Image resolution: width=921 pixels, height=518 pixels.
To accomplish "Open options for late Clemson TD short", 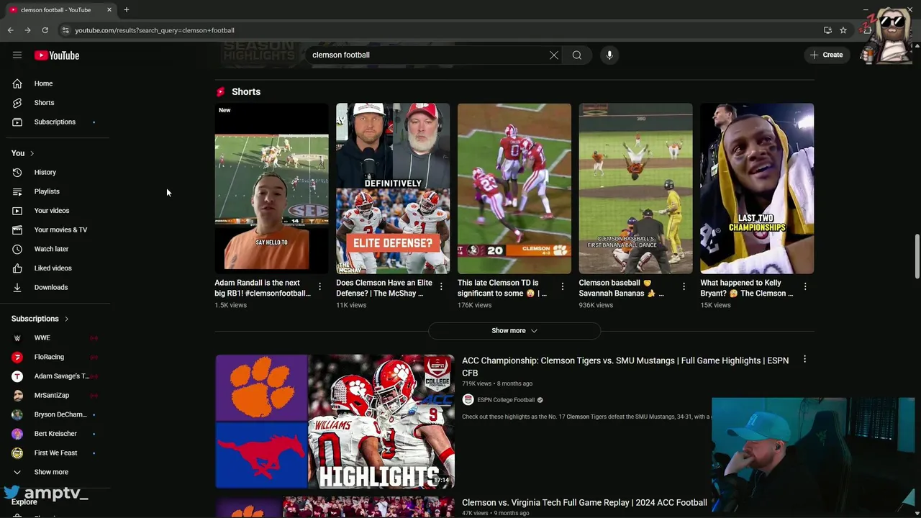I will (563, 287).
